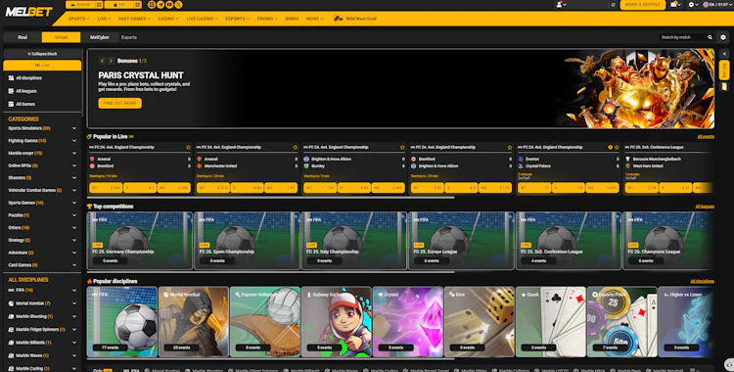Favorite the Arsenal vs Brentford match
The height and width of the screenshot is (372, 734).
[188, 147]
